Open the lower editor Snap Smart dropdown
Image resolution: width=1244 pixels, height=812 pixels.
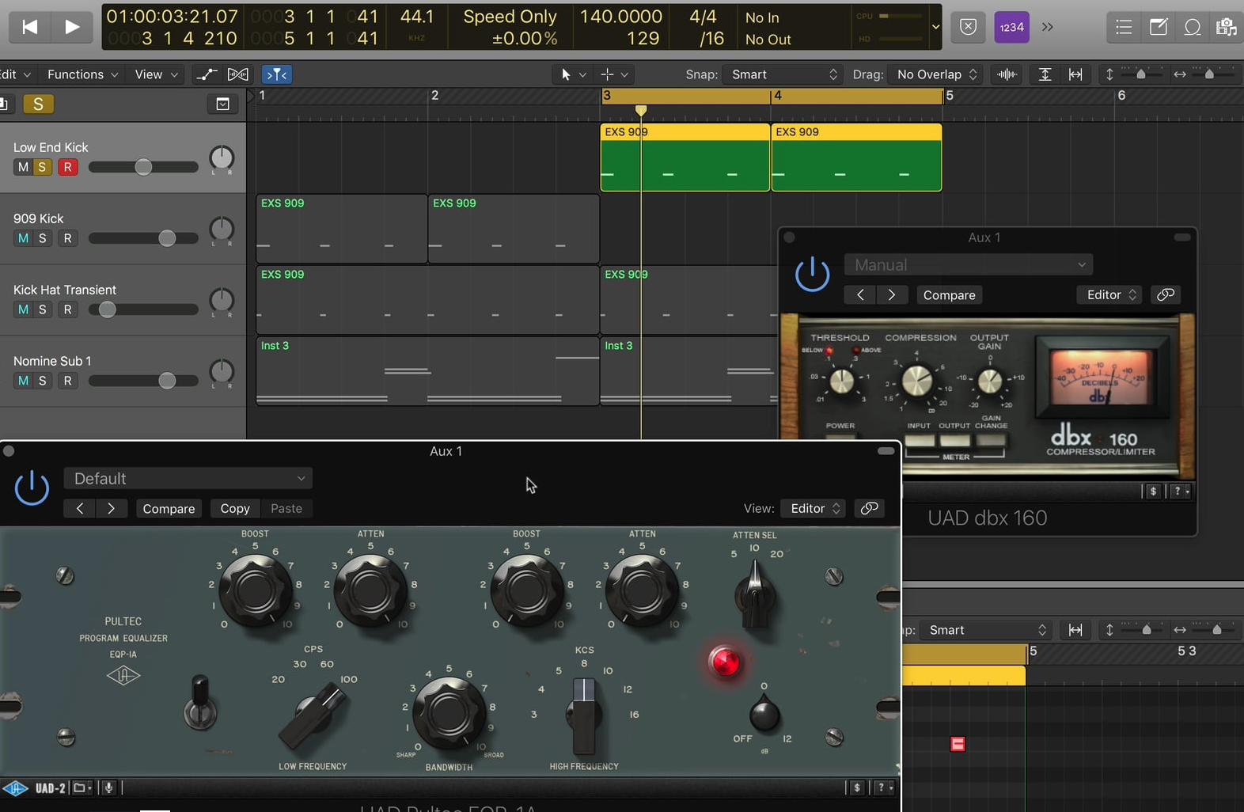pyautogui.click(x=986, y=630)
